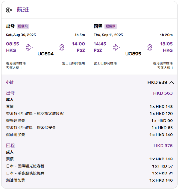Click return departure time 14:45
Screen dimensions: 179x190
[100, 44]
